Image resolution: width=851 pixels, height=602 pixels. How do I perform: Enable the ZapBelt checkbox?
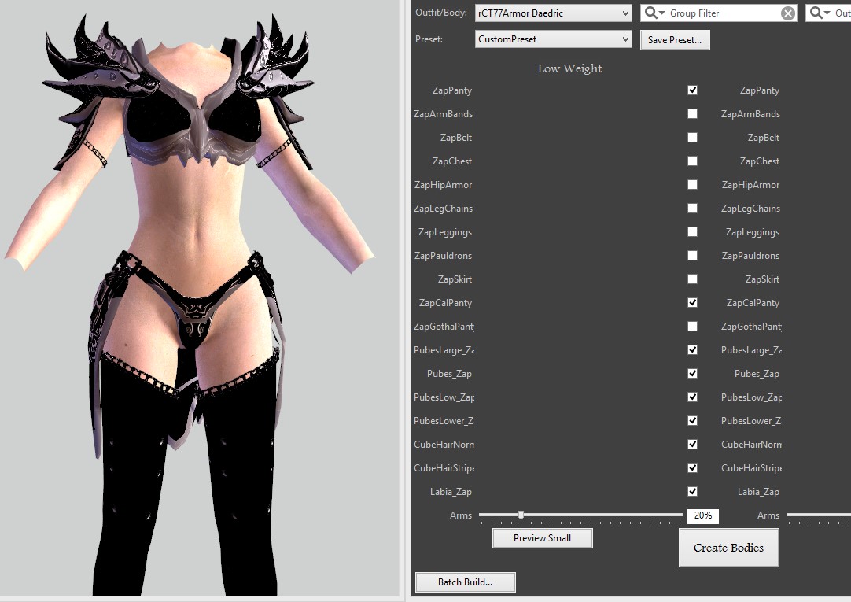pos(693,138)
